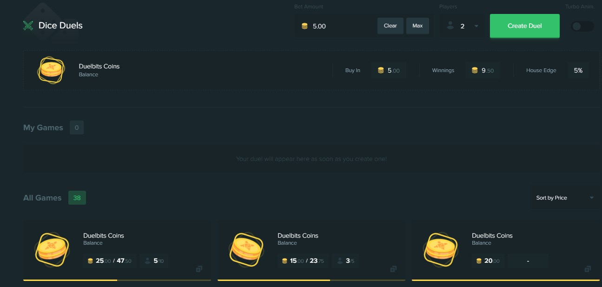Click the Max bet button
The width and height of the screenshot is (602, 287).
tap(417, 26)
